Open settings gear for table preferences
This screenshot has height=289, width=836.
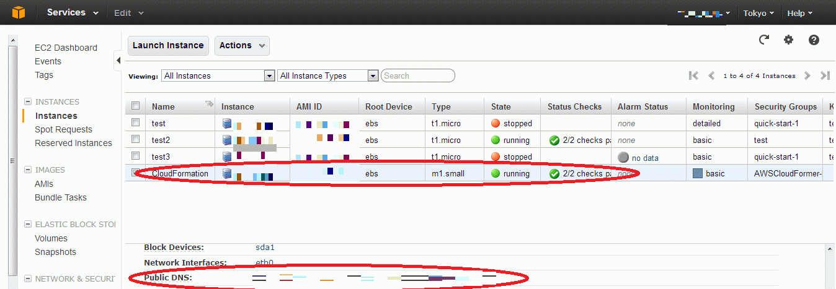pyautogui.click(x=788, y=40)
